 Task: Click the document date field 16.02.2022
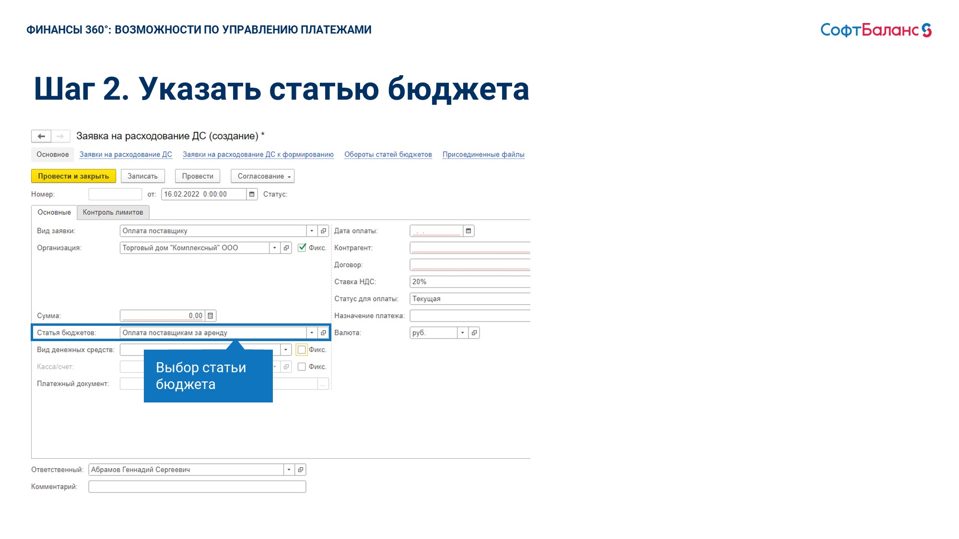coord(204,194)
